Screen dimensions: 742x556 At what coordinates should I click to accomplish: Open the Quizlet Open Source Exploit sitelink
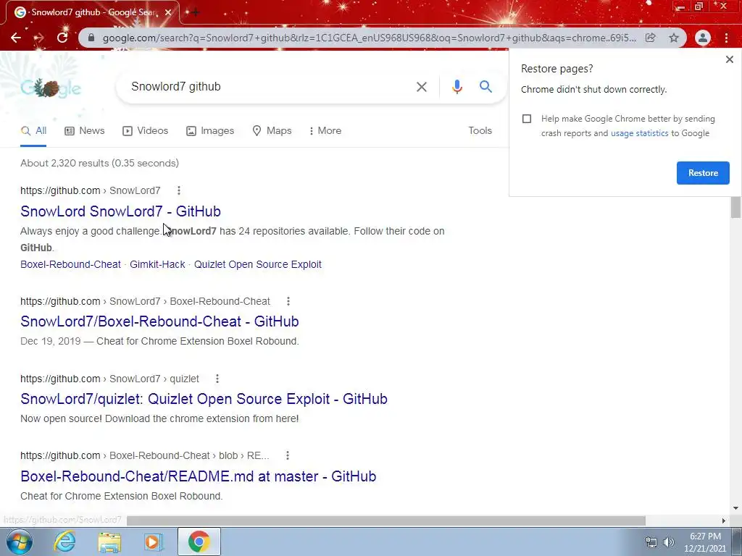[x=257, y=265]
